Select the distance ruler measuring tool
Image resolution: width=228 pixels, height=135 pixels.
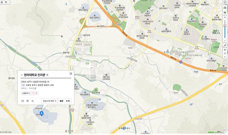[225, 45]
